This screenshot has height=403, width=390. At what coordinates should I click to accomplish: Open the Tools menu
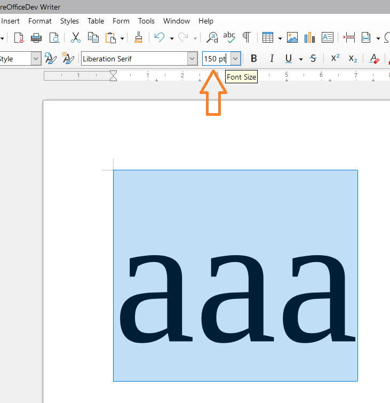coord(146,21)
